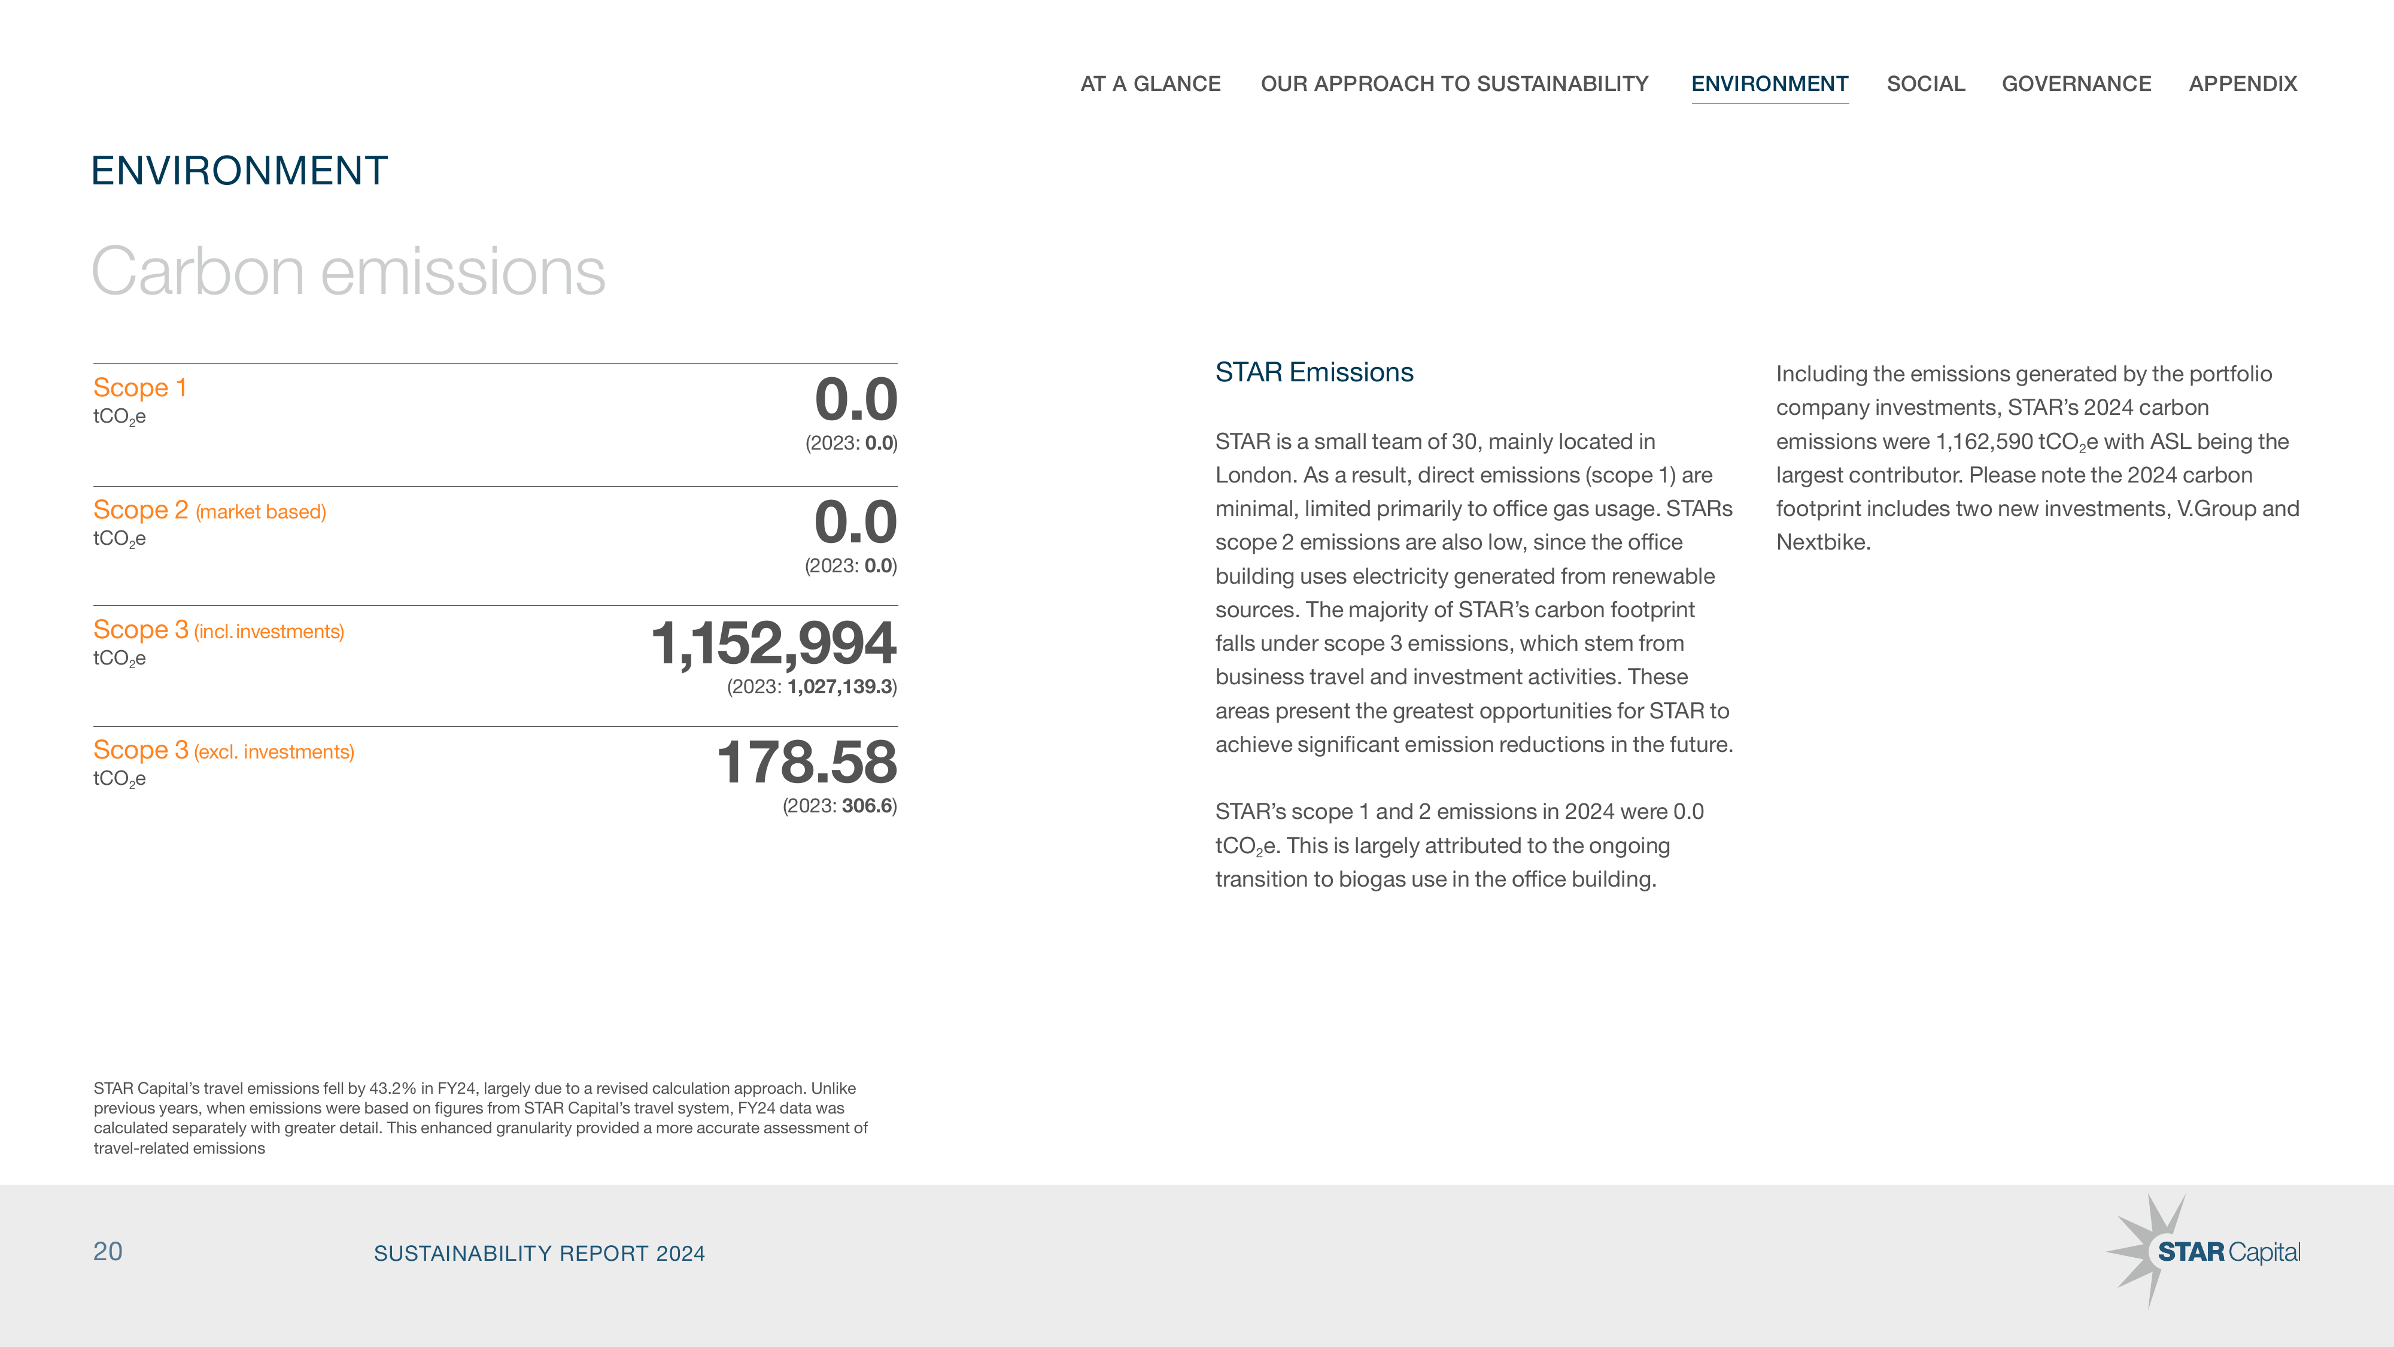Select the paragraph about biogas transition
Screen dimensions: 2394x1347
click(1459, 846)
